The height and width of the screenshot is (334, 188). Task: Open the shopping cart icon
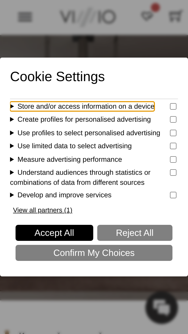click(175, 16)
